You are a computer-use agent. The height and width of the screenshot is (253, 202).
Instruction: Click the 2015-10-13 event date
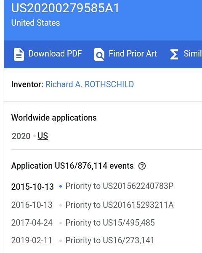pos(32,187)
